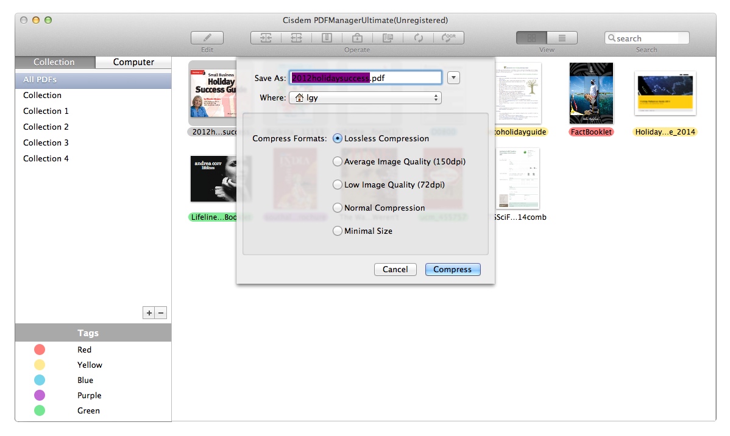Click the Save As filename field
The image size is (730, 436).
coord(366,78)
